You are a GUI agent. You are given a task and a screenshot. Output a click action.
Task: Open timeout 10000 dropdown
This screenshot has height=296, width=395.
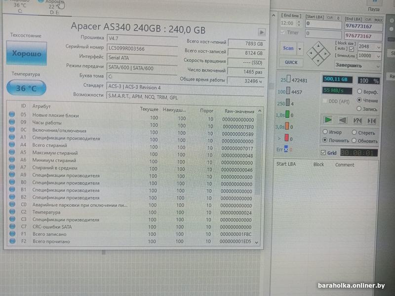coord(378,56)
